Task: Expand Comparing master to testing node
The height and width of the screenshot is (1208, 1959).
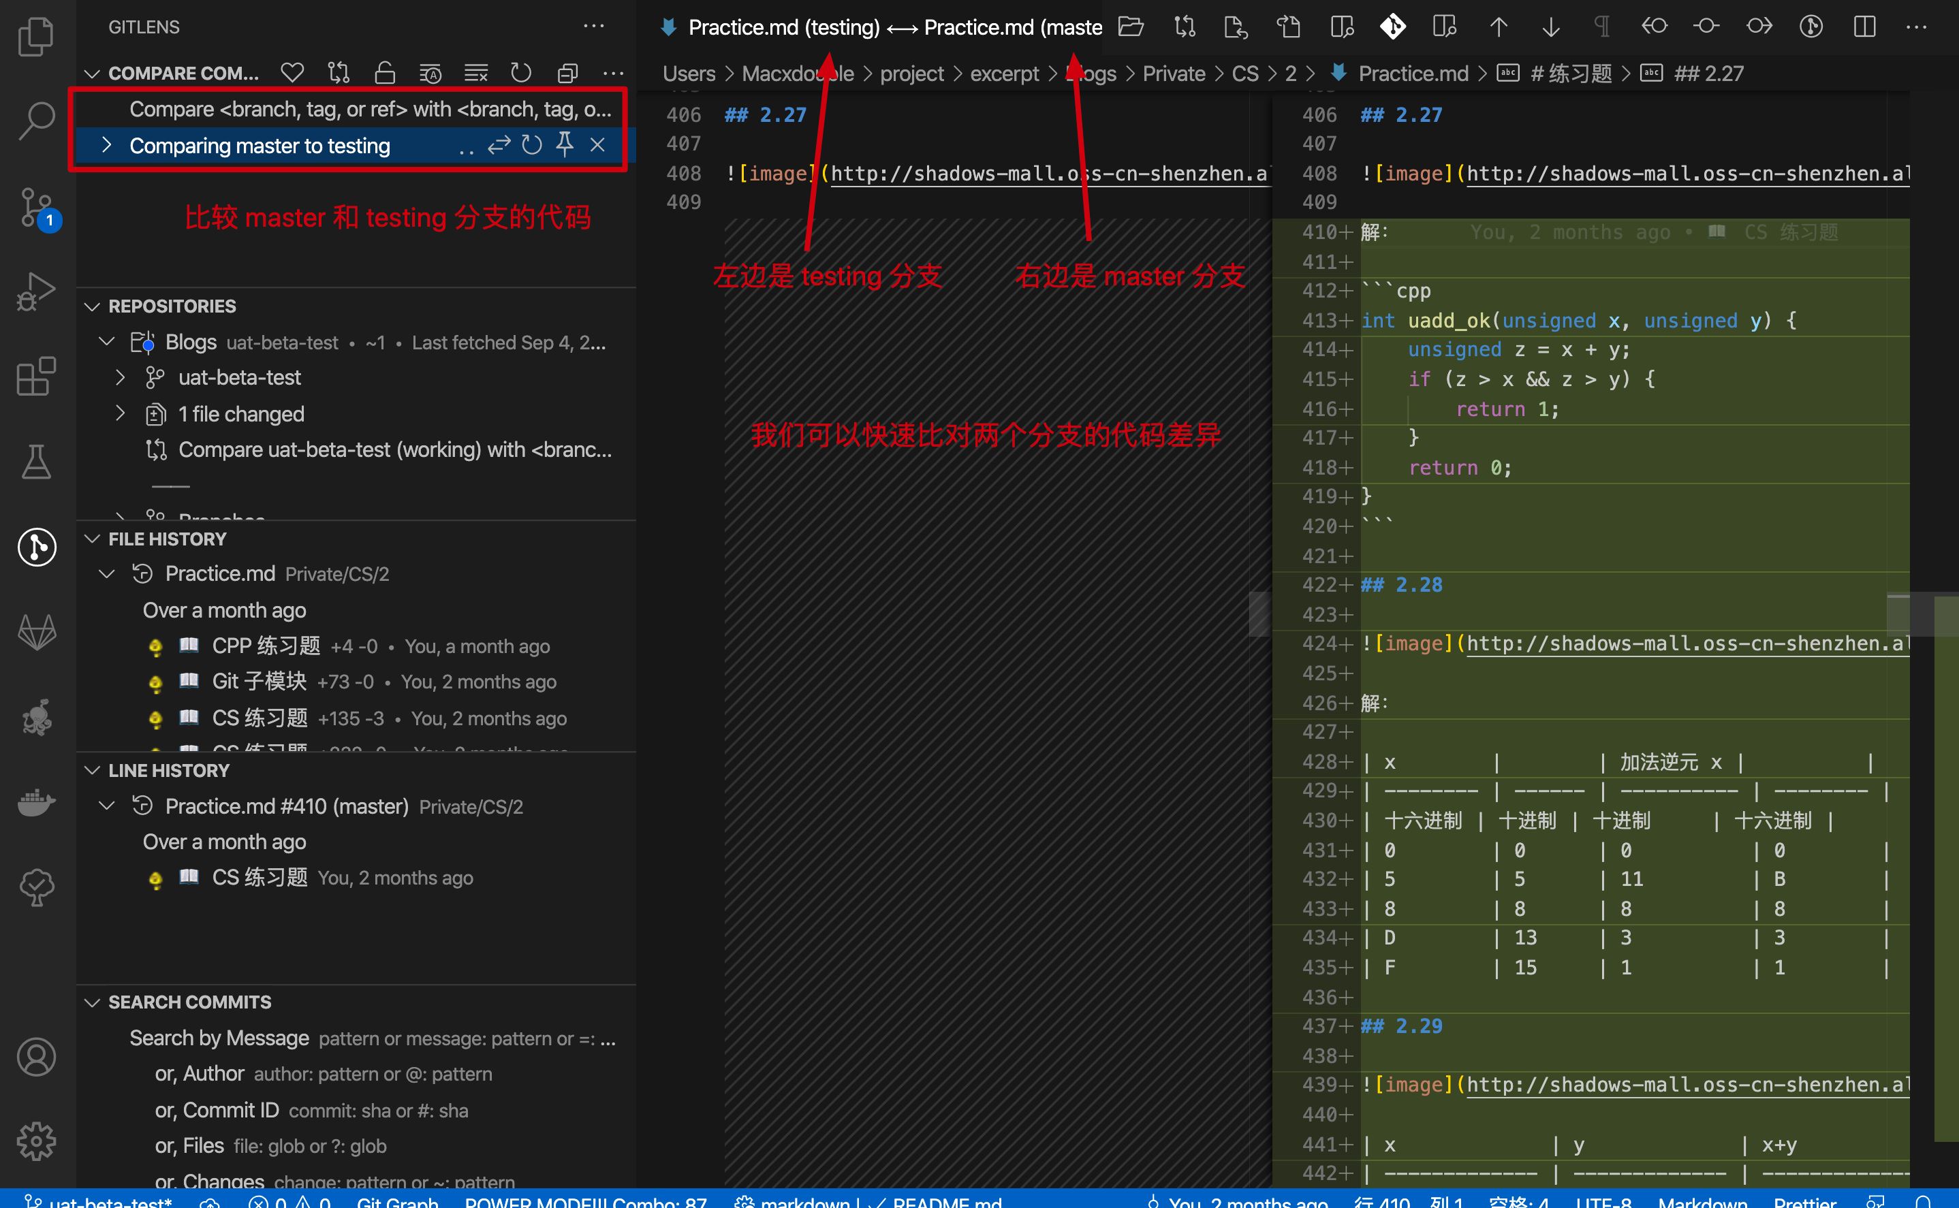Action: [x=107, y=146]
